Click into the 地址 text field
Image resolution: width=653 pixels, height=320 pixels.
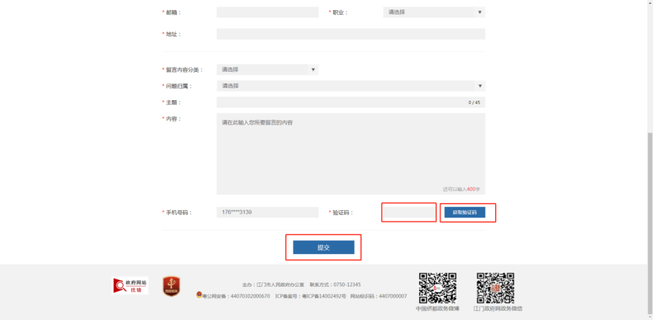(351, 34)
